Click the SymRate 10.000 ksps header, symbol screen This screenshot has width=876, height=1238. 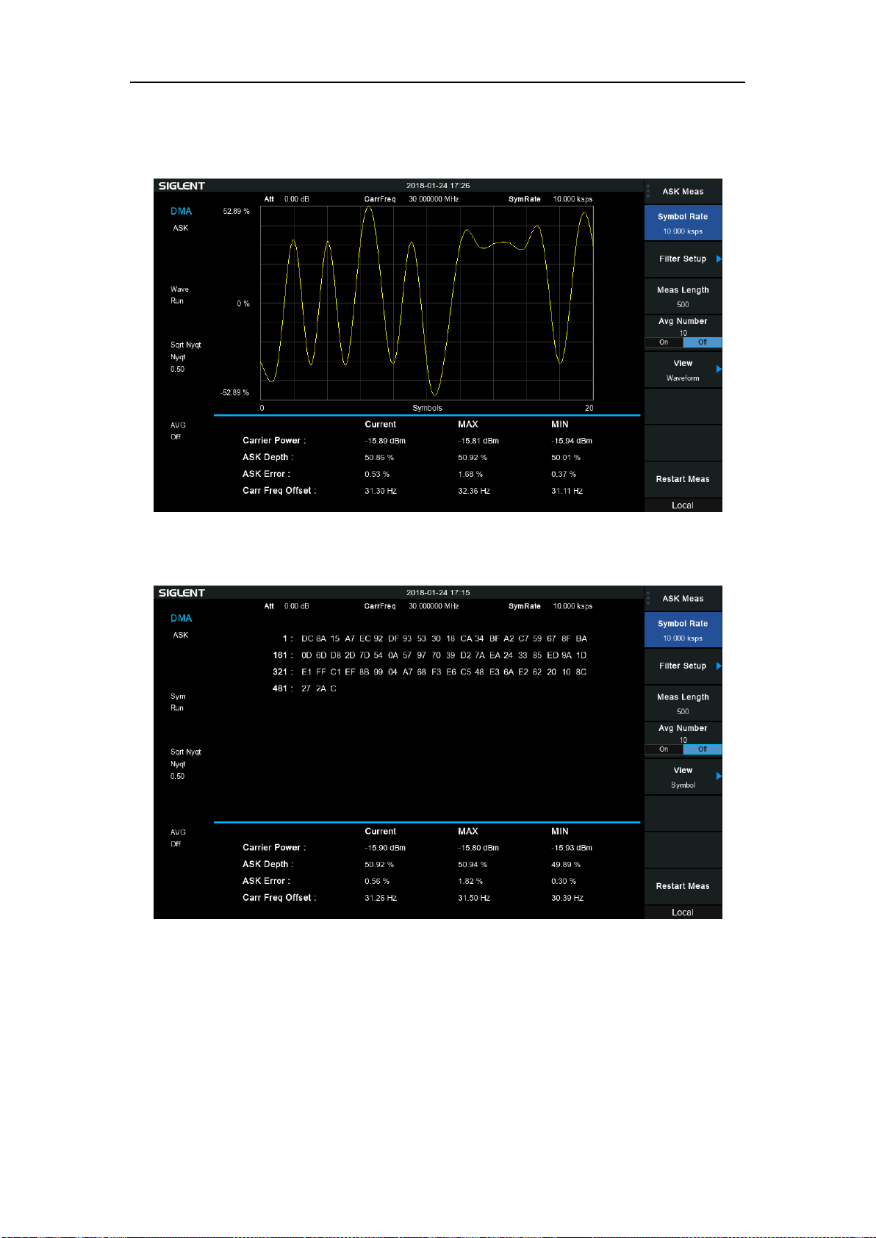coord(550,606)
